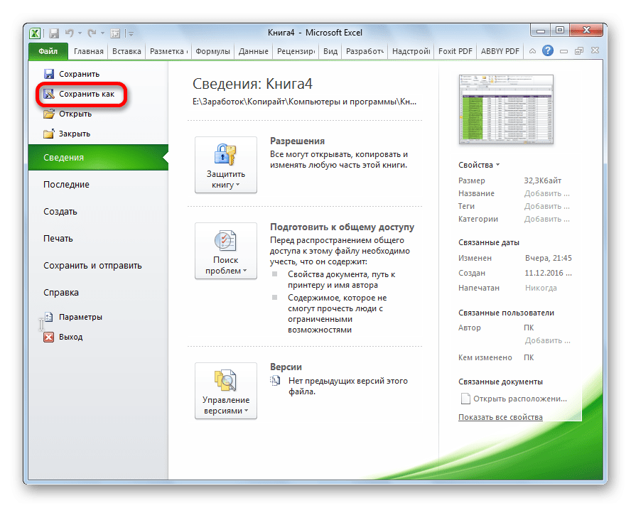Viewport: 631px width, 508px height.
Task: Open the Foxit PDF tab
Action: [x=455, y=51]
